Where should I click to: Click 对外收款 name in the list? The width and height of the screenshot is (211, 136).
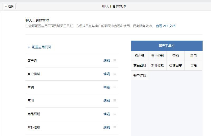34,127
